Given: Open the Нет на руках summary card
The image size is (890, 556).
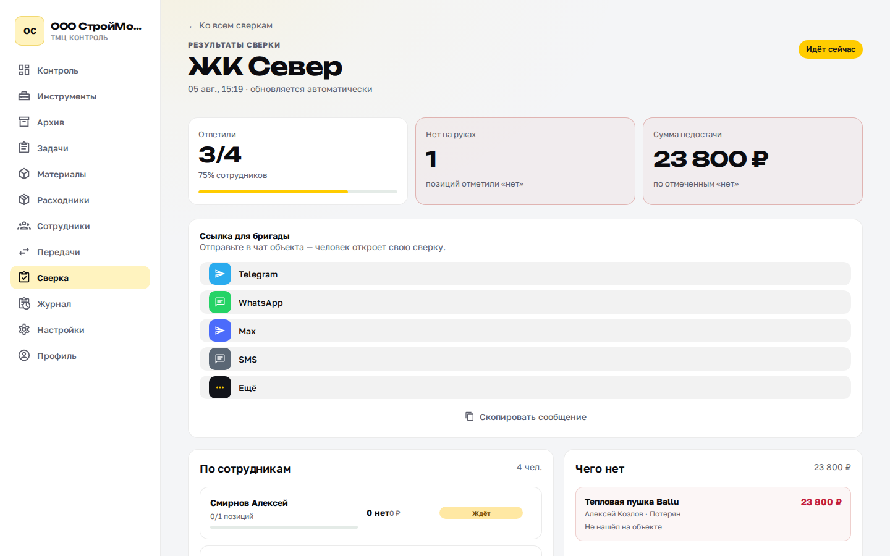Looking at the screenshot, I should [525, 161].
